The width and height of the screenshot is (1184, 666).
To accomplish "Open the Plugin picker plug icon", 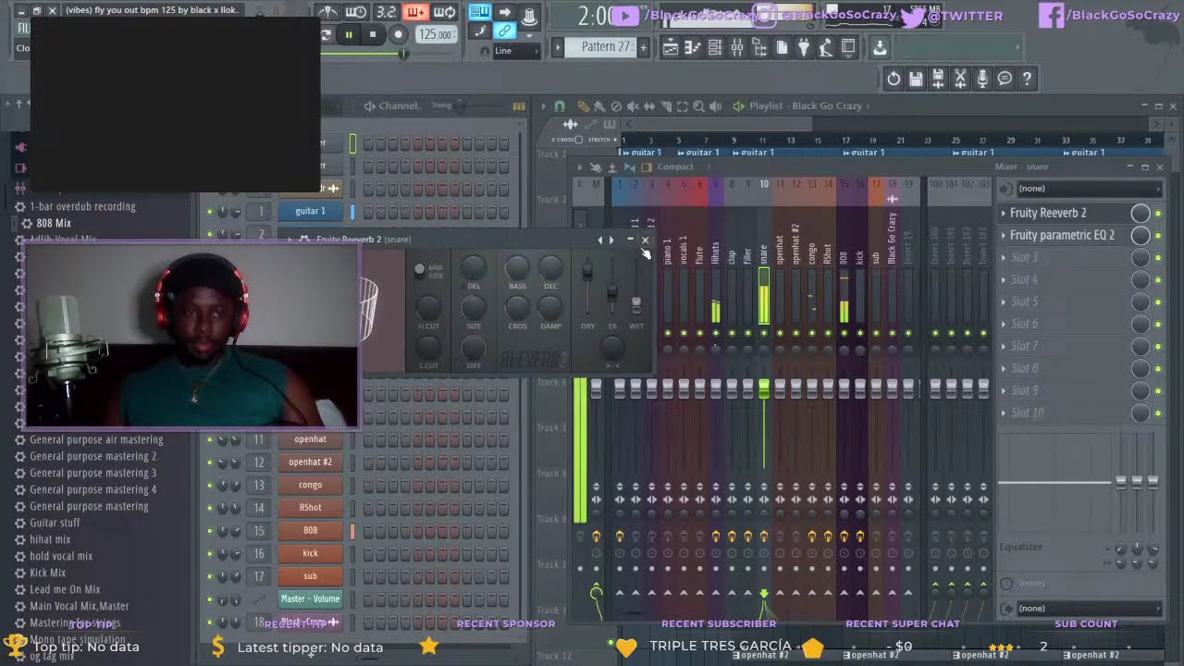I will click(804, 48).
